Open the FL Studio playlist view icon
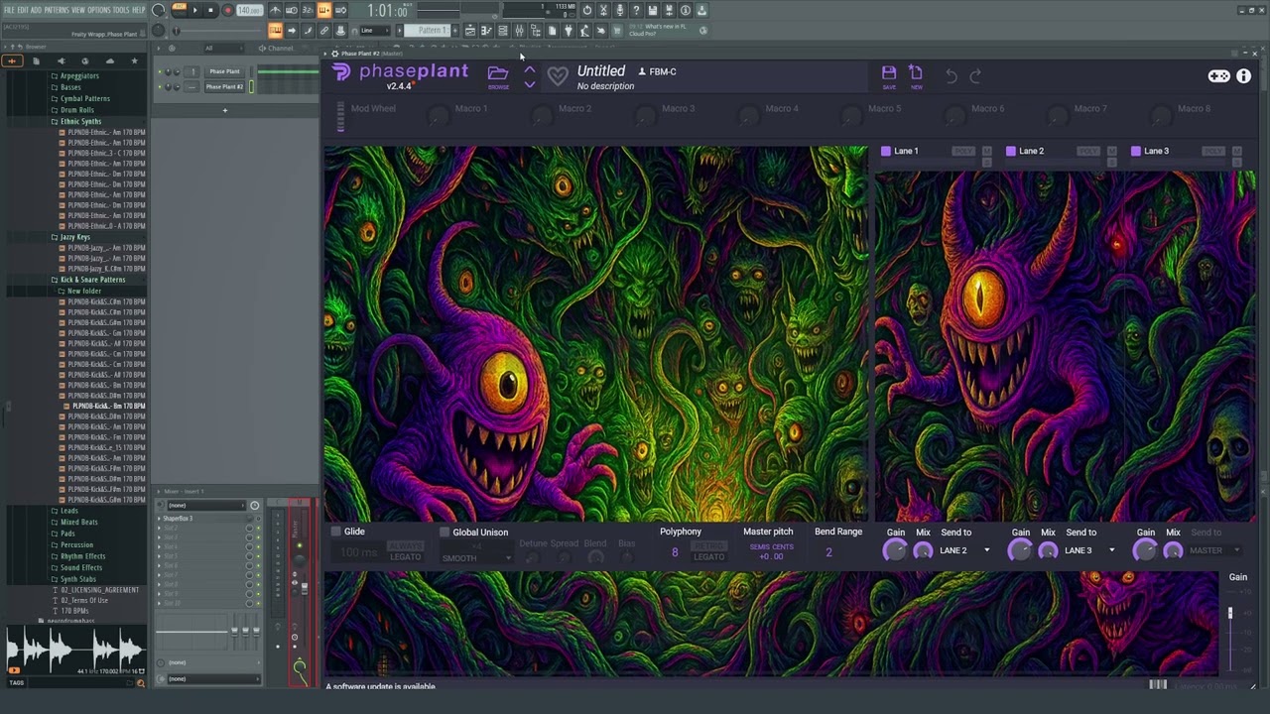This screenshot has width=1270, height=714. pyautogui.click(x=470, y=31)
